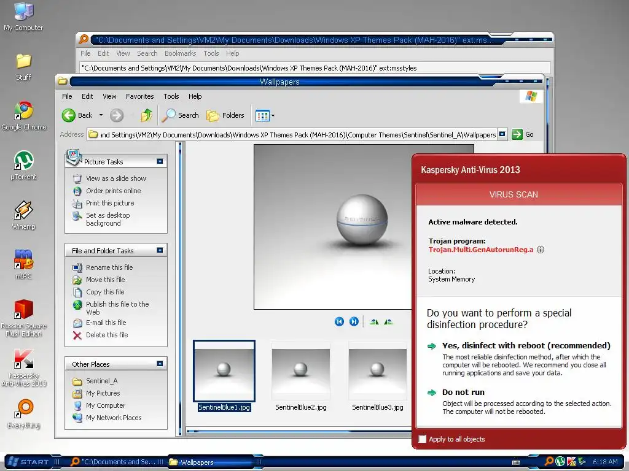Screen dimensions: 629x471
Task: Switch to Wallpapers taskbar button
Action: pyautogui.click(x=213, y=462)
